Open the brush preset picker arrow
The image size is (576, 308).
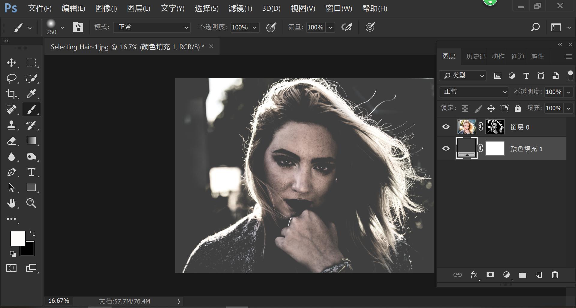point(63,27)
